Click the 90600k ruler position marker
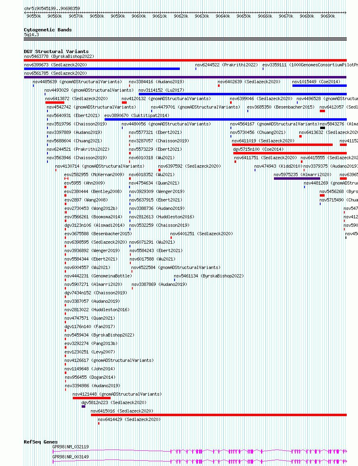The image size is (358, 466). (x=139, y=16)
